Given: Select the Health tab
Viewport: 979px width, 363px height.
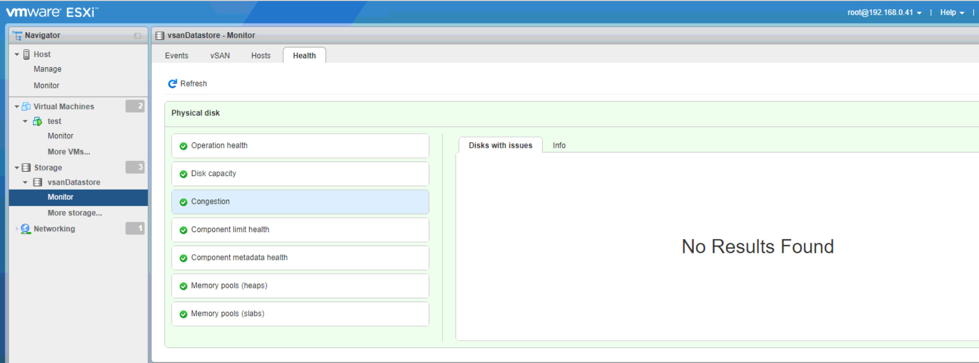Looking at the screenshot, I should tap(305, 55).
